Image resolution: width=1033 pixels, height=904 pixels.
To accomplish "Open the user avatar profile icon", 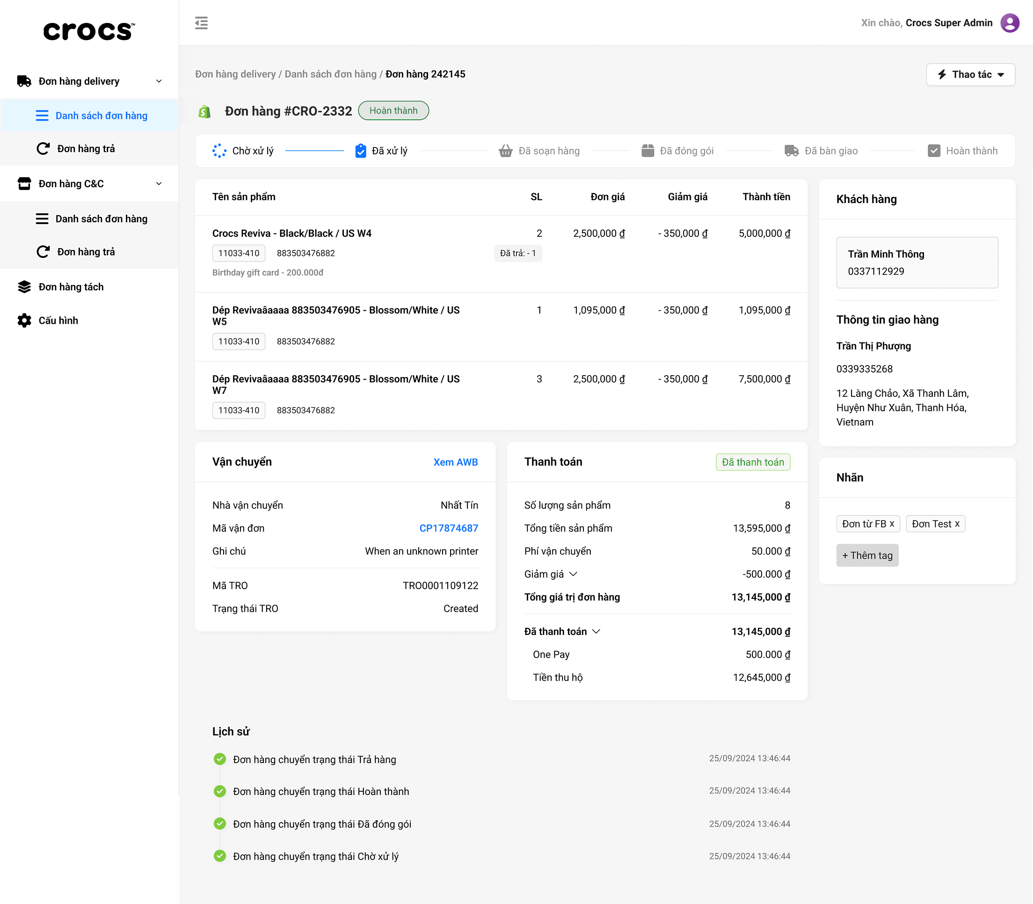I will coord(1010,23).
